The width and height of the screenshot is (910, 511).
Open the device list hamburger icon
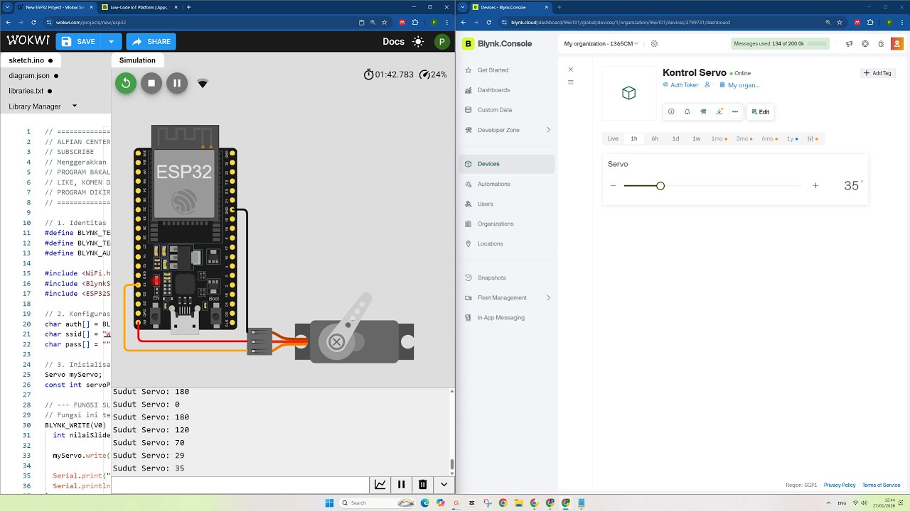click(x=570, y=82)
